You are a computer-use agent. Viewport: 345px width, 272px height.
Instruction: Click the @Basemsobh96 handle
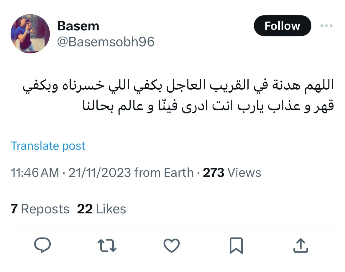pos(106,42)
